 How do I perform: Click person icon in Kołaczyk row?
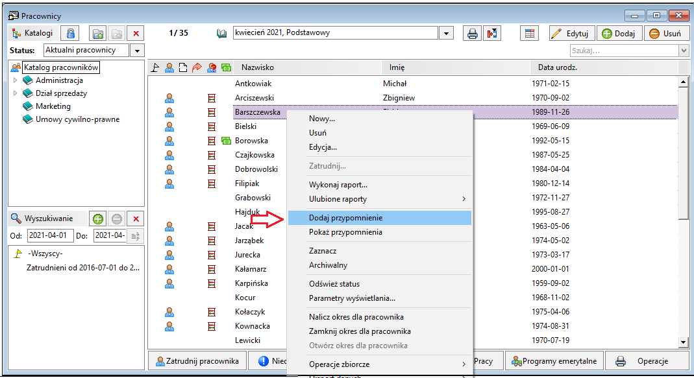coord(169,312)
